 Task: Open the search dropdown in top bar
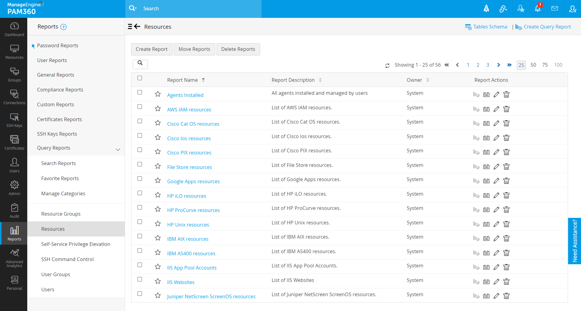pyautogui.click(x=133, y=8)
